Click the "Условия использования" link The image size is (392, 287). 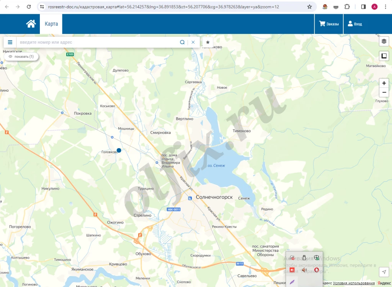tap(354, 283)
